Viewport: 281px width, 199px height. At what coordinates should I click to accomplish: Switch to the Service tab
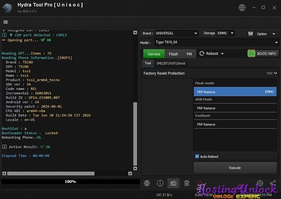tap(154, 54)
